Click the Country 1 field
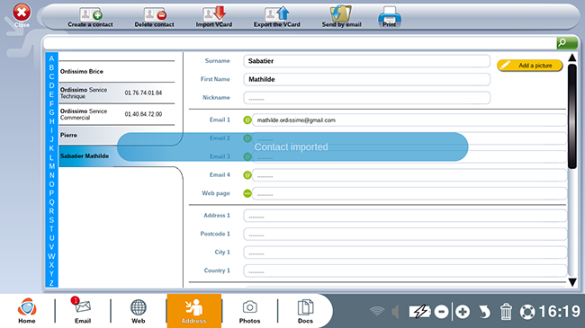585x328 pixels. click(405, 270)
